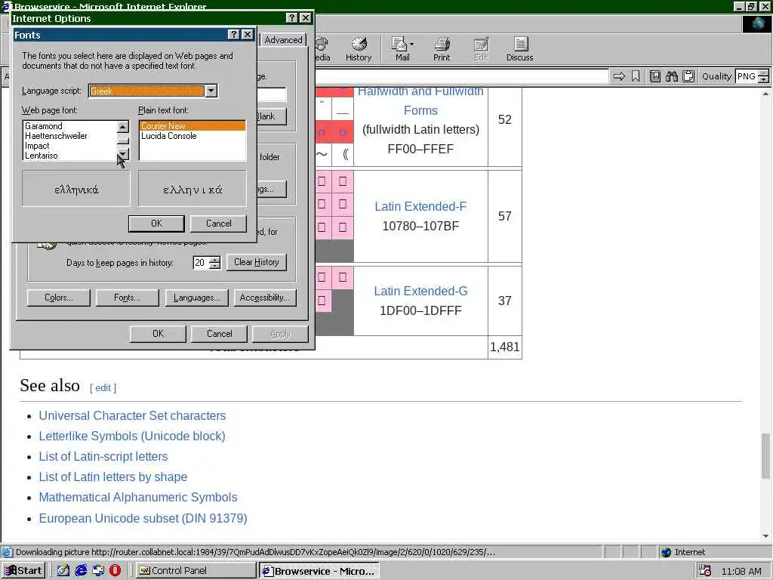The image size is (773, 580).
Task: Open the Language script dropdown
Action: (211, 91)
